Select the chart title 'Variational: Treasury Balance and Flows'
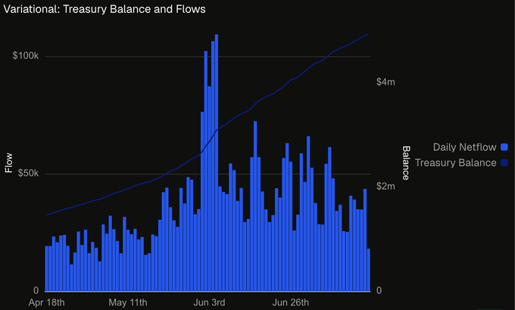 (105, 9)
